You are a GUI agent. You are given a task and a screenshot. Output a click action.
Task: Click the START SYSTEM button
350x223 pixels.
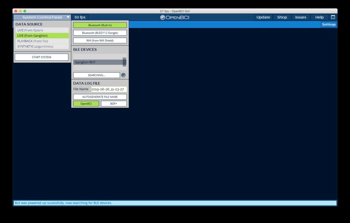coord(41,57)
